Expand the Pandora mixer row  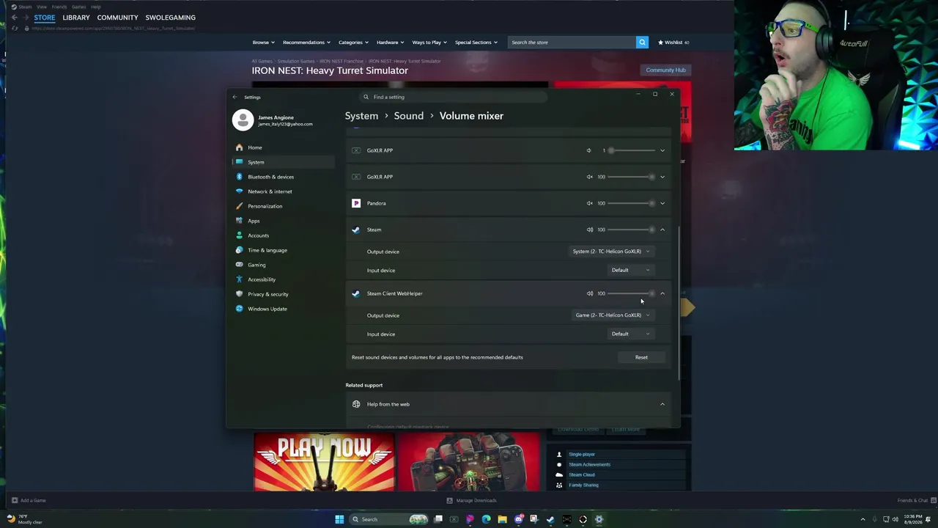click(662, 203)
